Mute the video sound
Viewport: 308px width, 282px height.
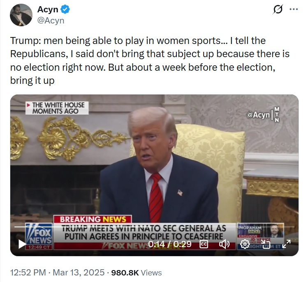click(224, 244)
